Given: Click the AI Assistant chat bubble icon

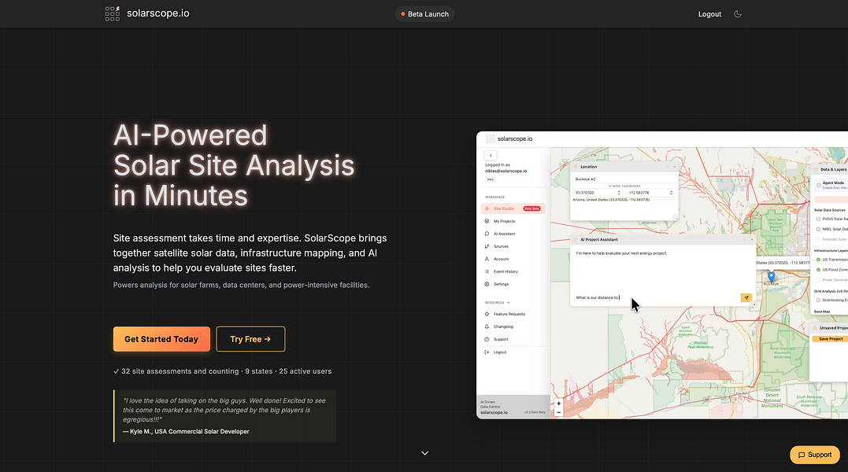Looking at the screenshot, I should click(x=487, y=234).
